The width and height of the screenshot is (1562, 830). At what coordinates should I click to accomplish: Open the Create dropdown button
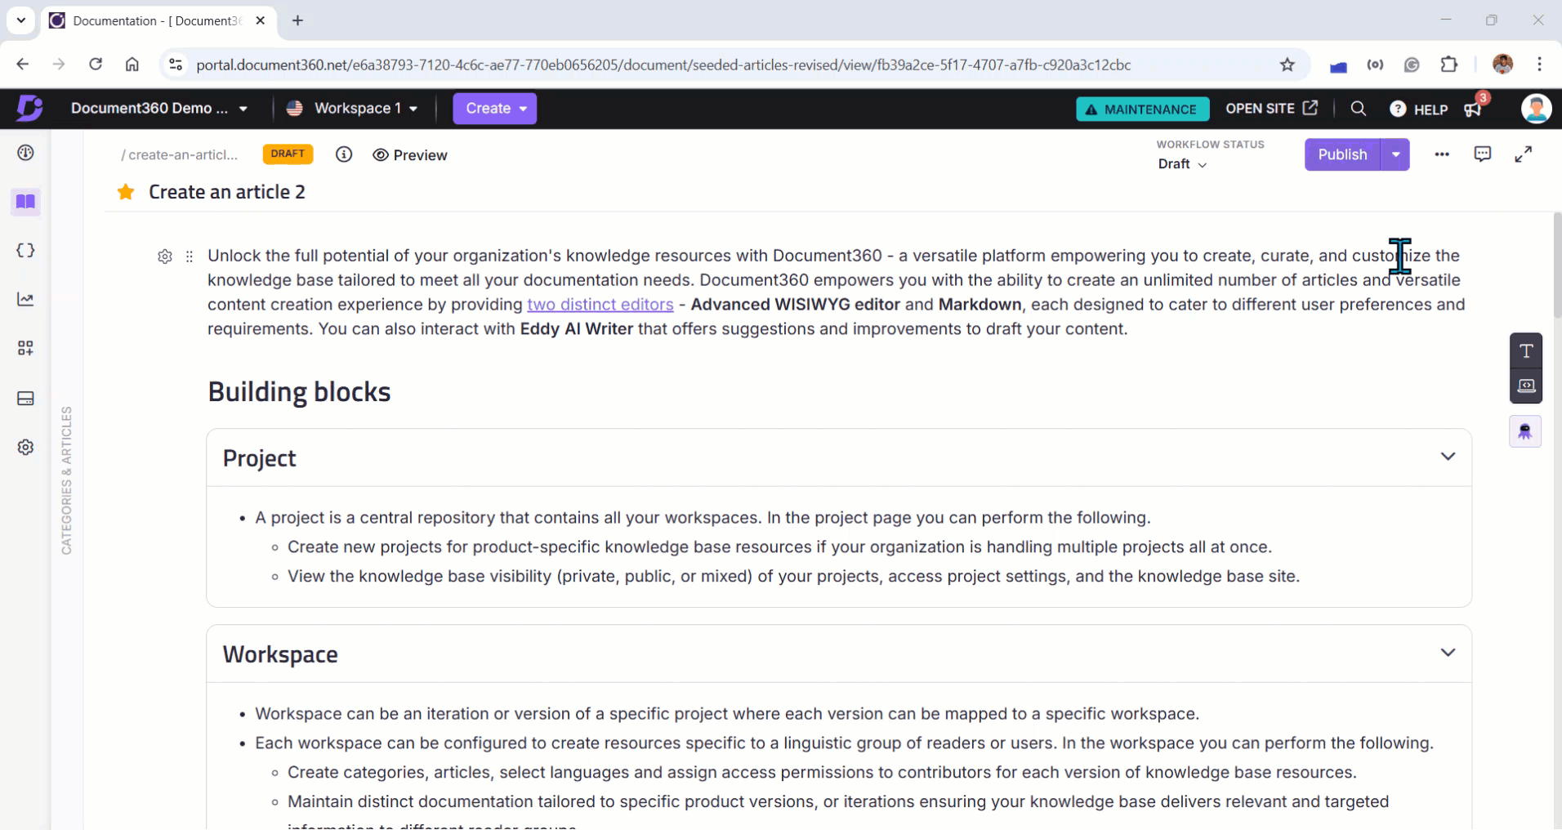coord(495,108)
